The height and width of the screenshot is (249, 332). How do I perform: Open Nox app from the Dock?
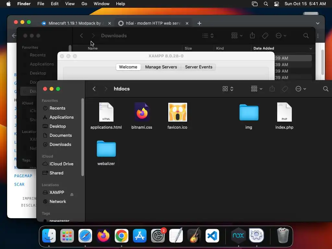point(238,236)
